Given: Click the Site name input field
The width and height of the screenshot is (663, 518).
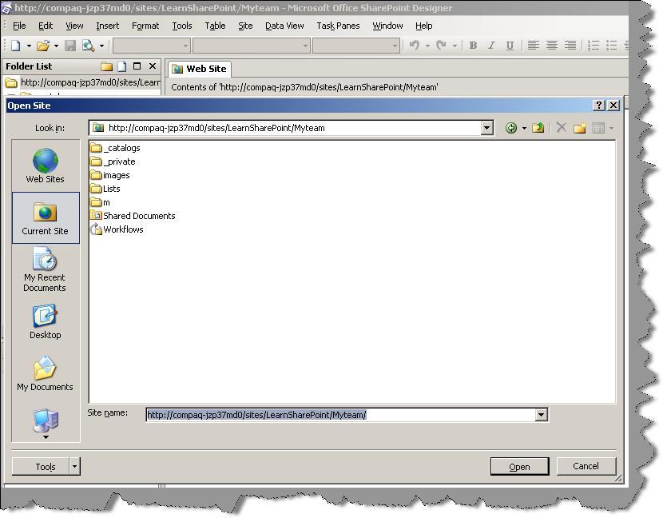Looking at the screenshot, I should (341, 415).
